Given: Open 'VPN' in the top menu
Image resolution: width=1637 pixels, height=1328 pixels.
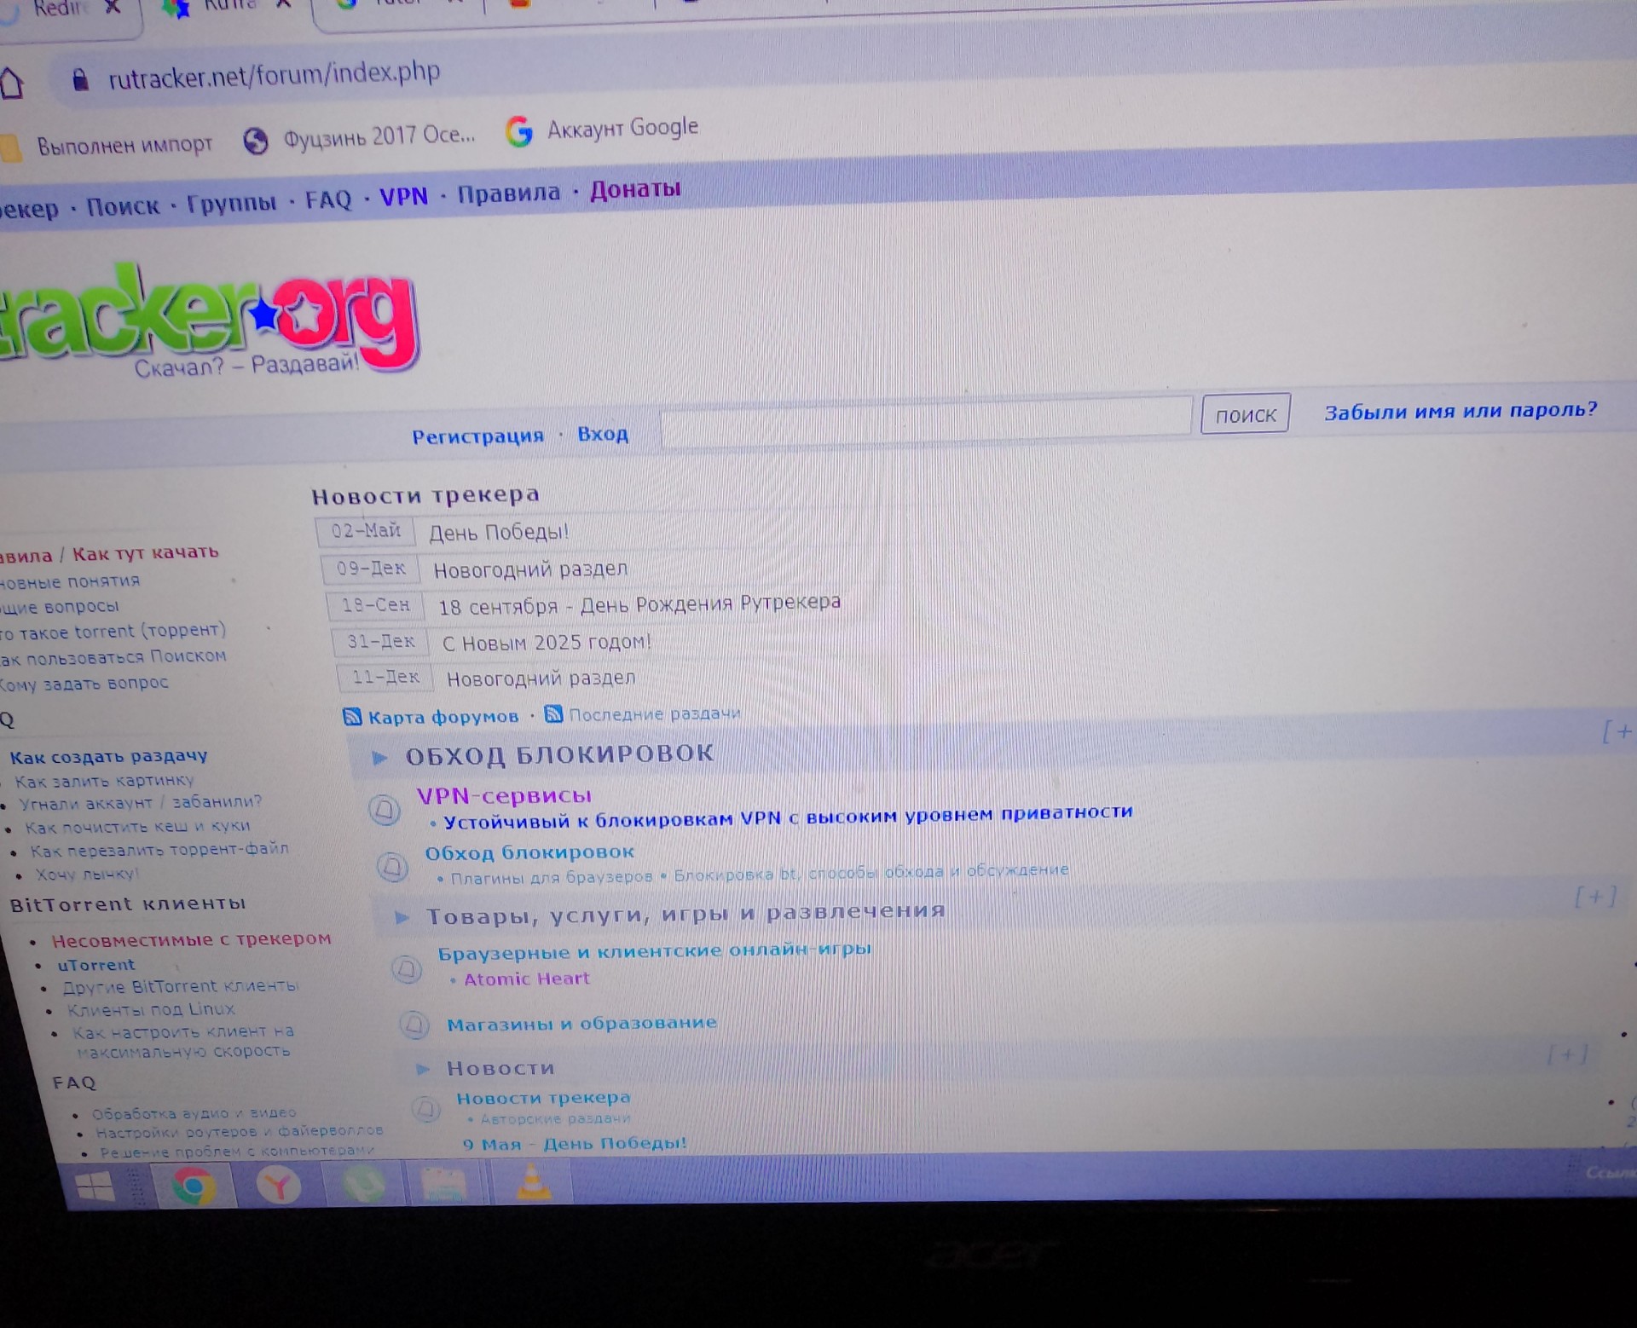Looking at the screenshot, I should pyautogui.click(x=403, y=197).
